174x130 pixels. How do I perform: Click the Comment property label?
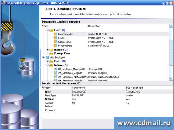pos(50,110)
